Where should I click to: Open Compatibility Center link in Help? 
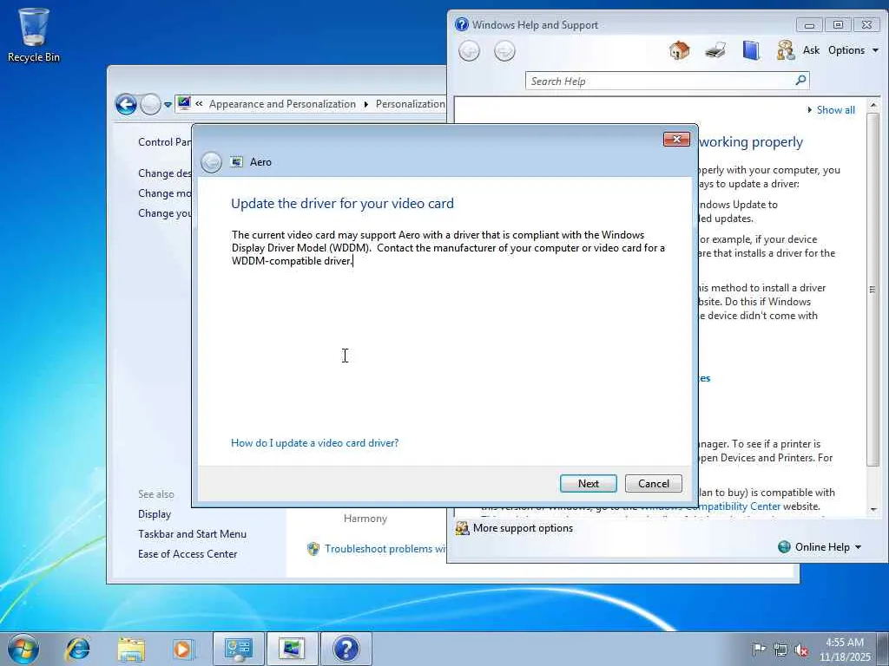point(739,506)
